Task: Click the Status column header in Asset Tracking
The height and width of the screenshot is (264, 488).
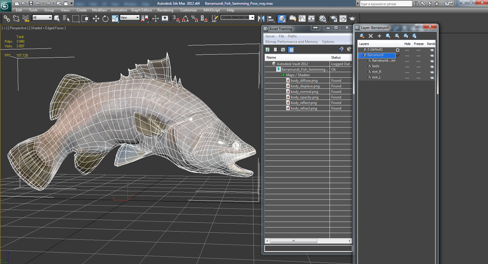Action: [x=341, y=57]
